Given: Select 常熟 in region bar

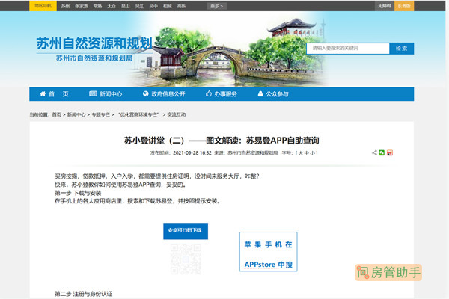Looking at the screenshot, I should point(97,6).
